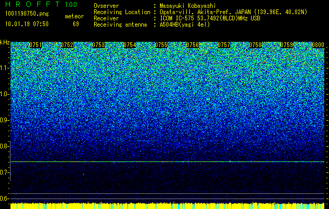Click the Receiver label
The width and height of the screenshot is (329, 209).
click(x=106, y=18)
